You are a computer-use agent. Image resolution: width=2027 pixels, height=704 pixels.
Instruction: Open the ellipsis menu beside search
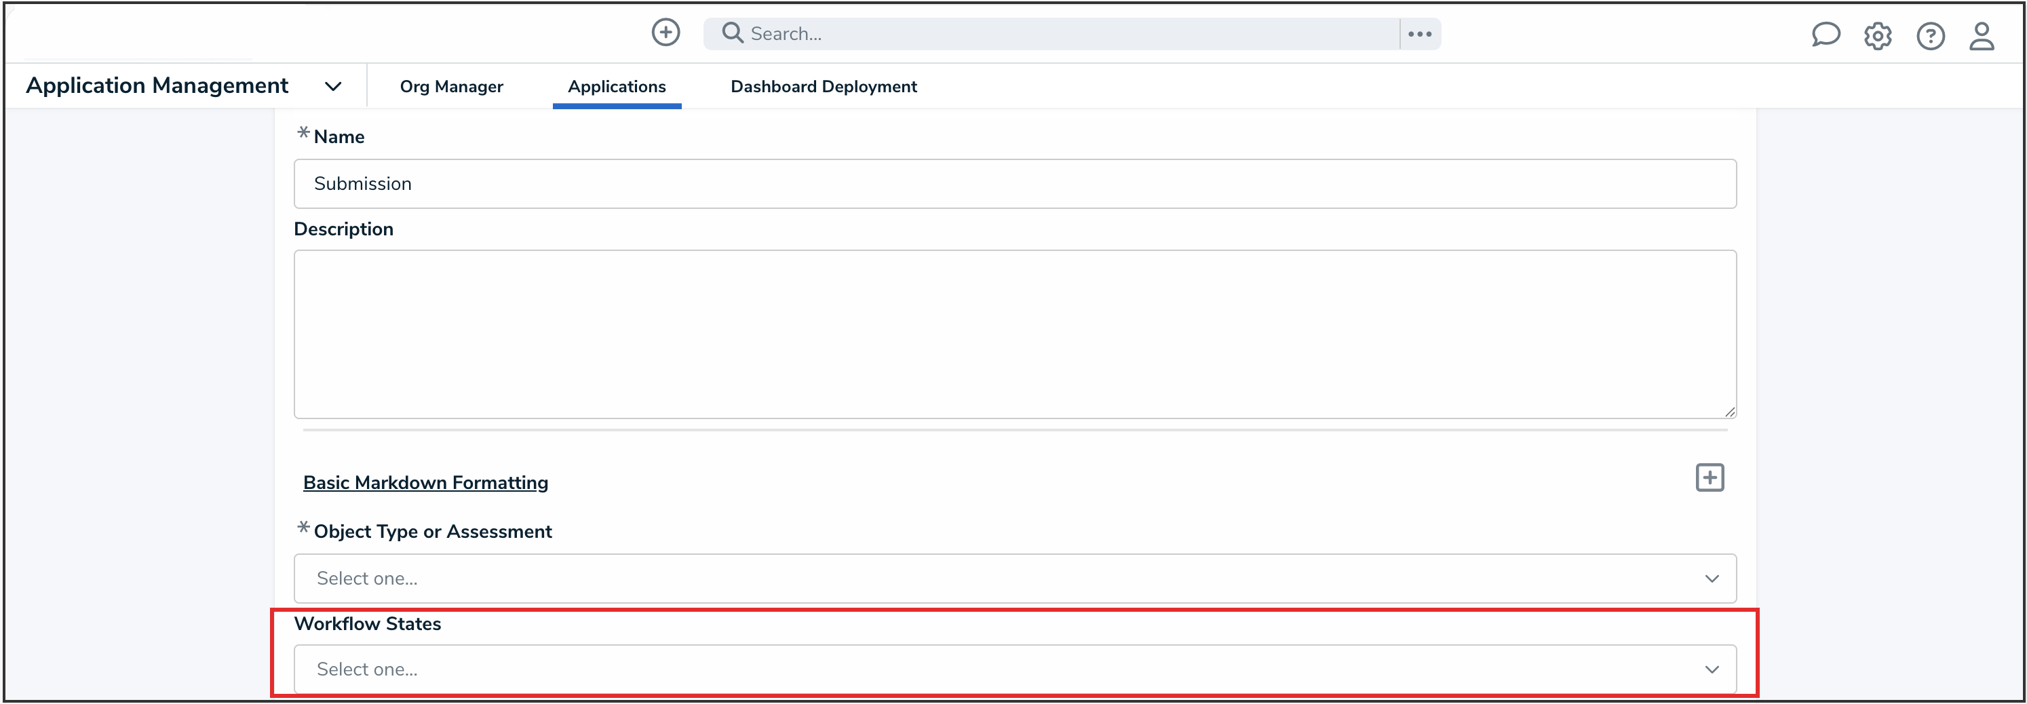(x=1421, y=33)
